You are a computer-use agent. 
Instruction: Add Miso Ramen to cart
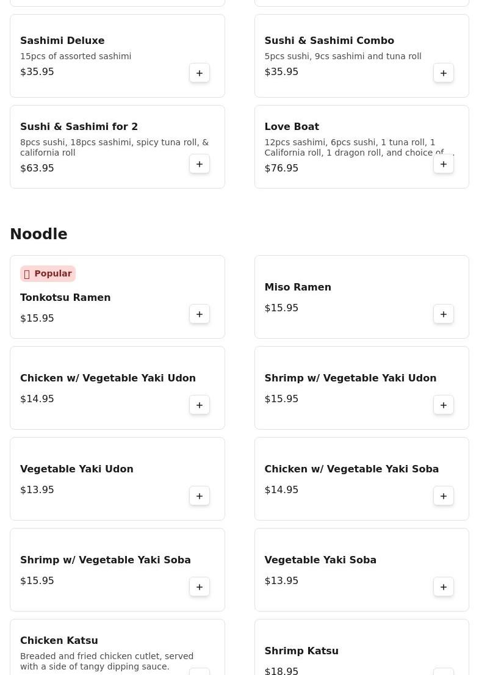coord(444,314)
